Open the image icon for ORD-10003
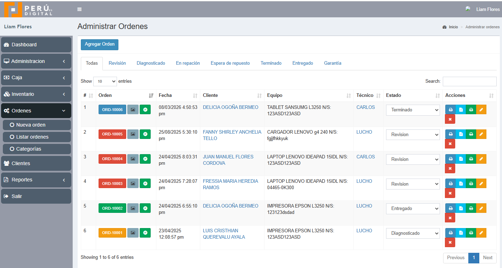Viewport: 502px width, 268px height. point(133,183)
